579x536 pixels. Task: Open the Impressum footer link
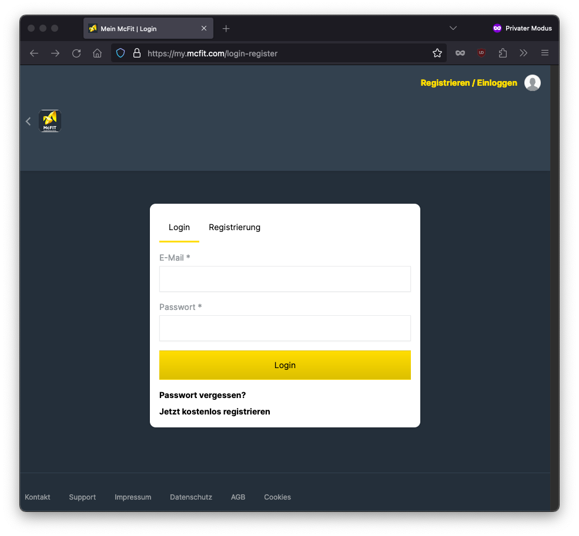tap(133, 497)
